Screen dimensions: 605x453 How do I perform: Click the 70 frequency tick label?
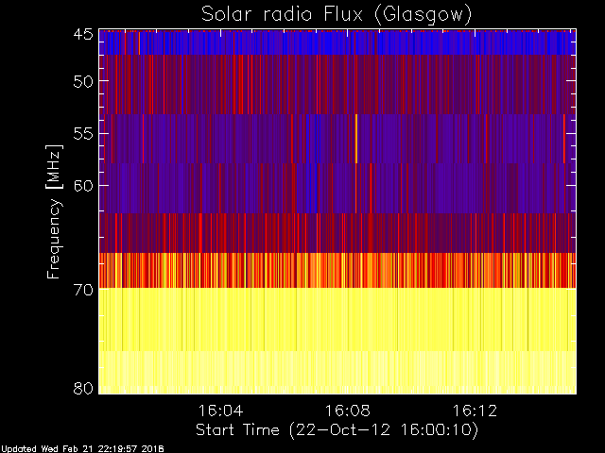[x=83, y=290]
